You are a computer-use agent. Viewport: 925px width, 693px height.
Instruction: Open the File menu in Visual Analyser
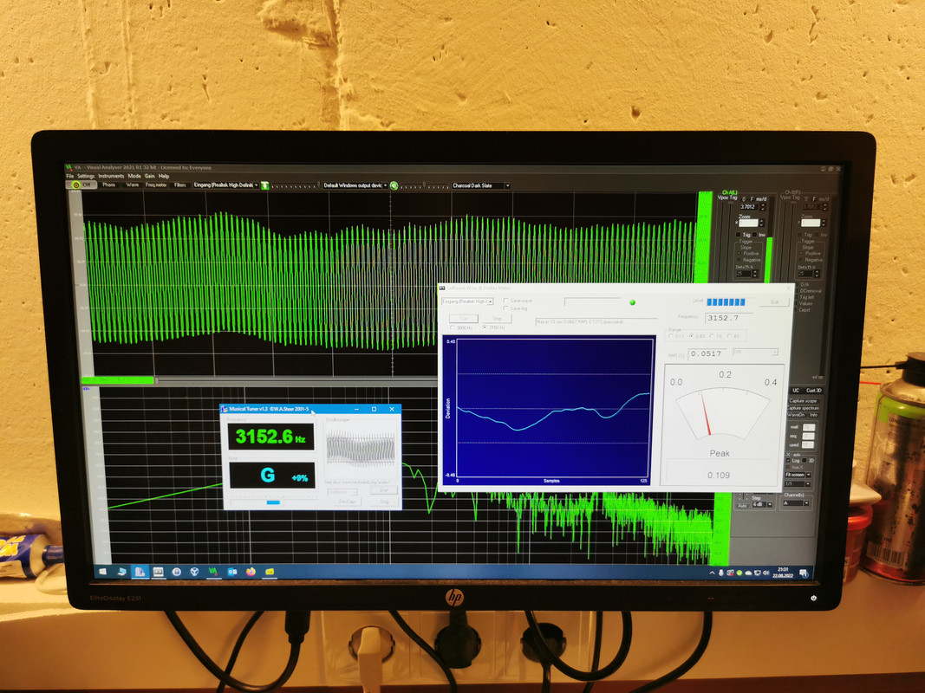[x=69, y=176]
